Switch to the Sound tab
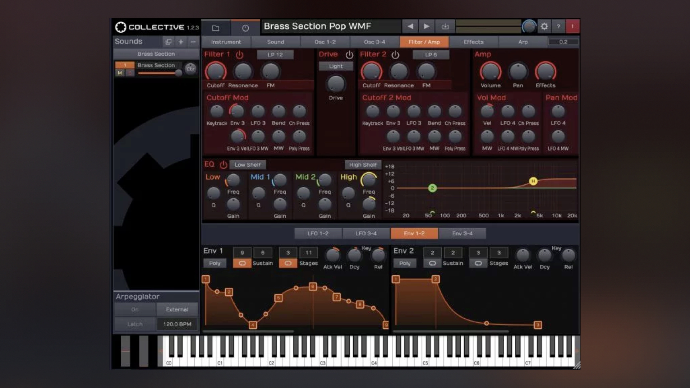Viewport: 690px width, 388px height. click(276, 42)
